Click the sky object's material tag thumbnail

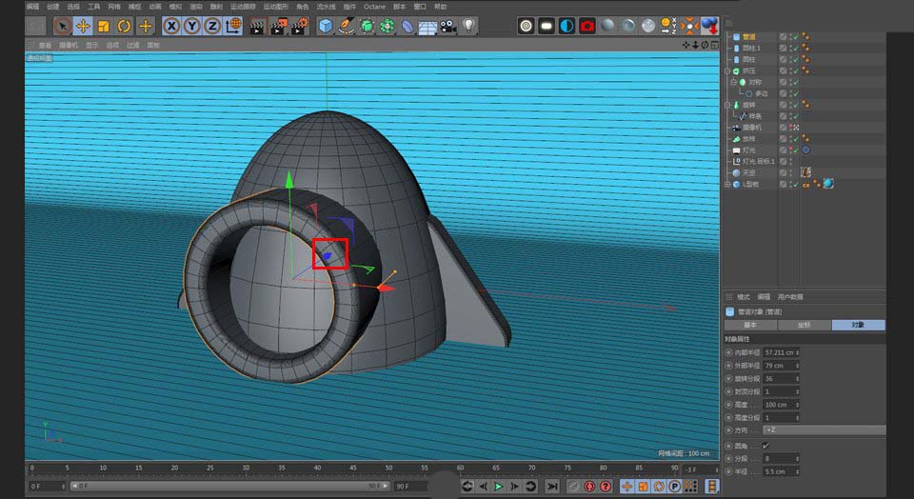pyautogui.click(x=806, y=172)
